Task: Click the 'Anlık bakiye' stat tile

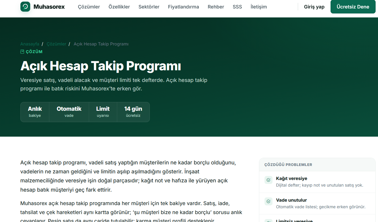Action: click(x=35, y=112)
